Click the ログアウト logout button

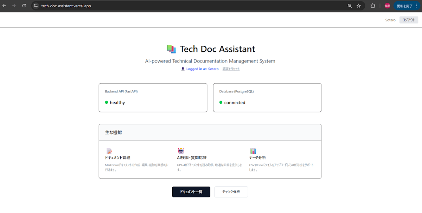pos(409,20)
